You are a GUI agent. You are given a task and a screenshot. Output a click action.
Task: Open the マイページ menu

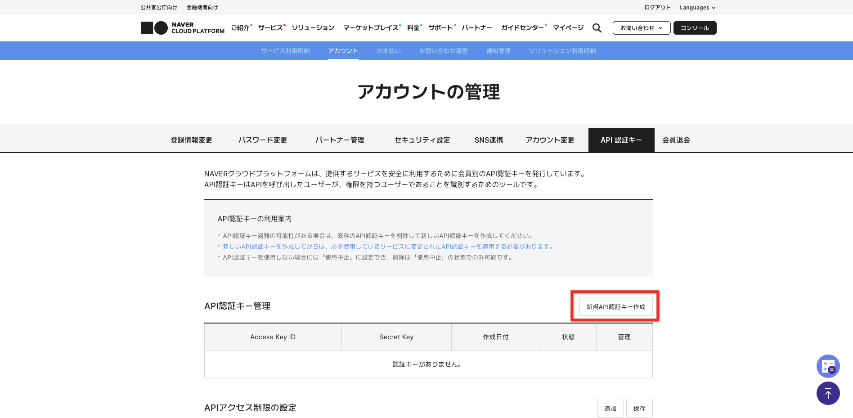tap(568, 28)
